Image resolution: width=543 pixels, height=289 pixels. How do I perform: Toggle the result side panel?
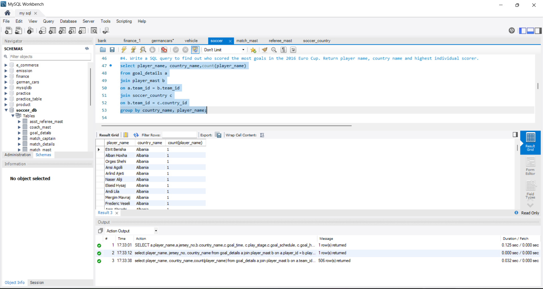[x=515, y=135]
